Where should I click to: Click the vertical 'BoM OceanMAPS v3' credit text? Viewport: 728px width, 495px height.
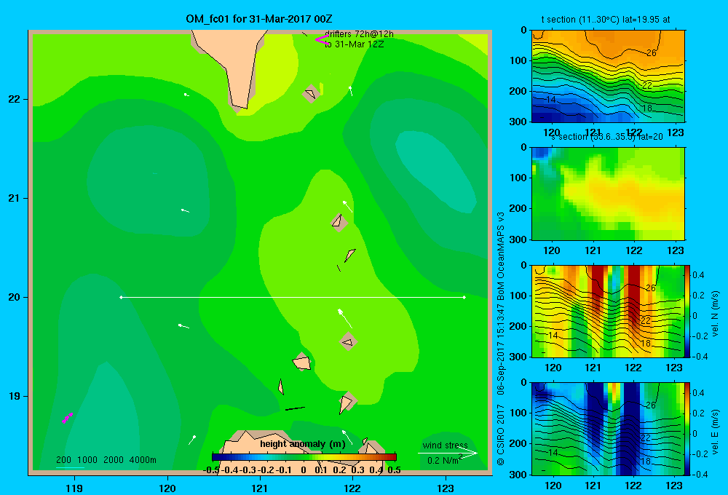[x=501, y=256]
